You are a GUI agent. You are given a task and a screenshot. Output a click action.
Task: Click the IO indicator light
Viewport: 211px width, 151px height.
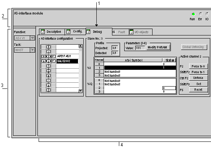(207, 14)
